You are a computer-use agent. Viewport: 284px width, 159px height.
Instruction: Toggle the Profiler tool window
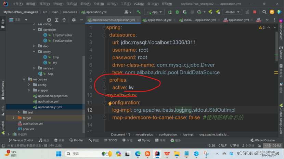point(76,140)
